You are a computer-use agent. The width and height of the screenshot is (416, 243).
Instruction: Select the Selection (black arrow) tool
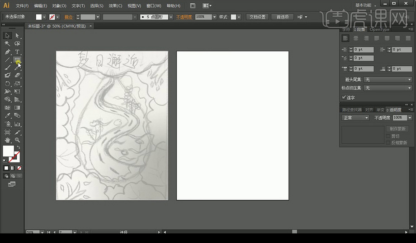tap(7, 36)
